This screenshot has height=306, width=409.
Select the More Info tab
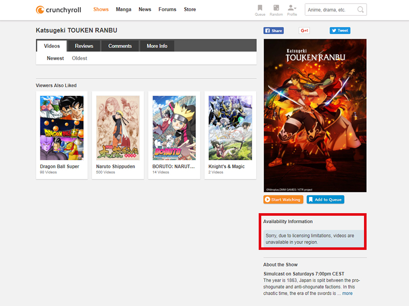157,46
